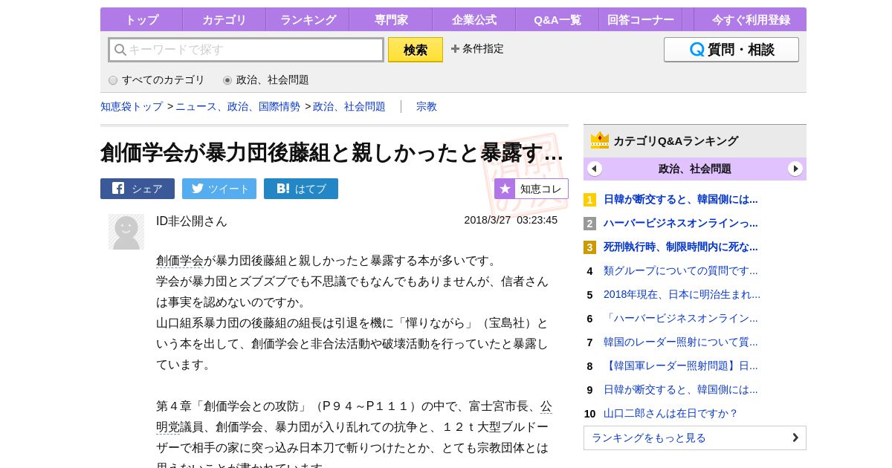Open rank 4 類グループについての質問 link
892x468 pixels.
(681, 270)
